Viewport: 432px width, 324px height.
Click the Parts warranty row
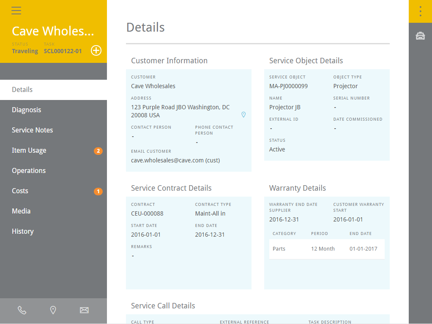click(x=326, y=249)
